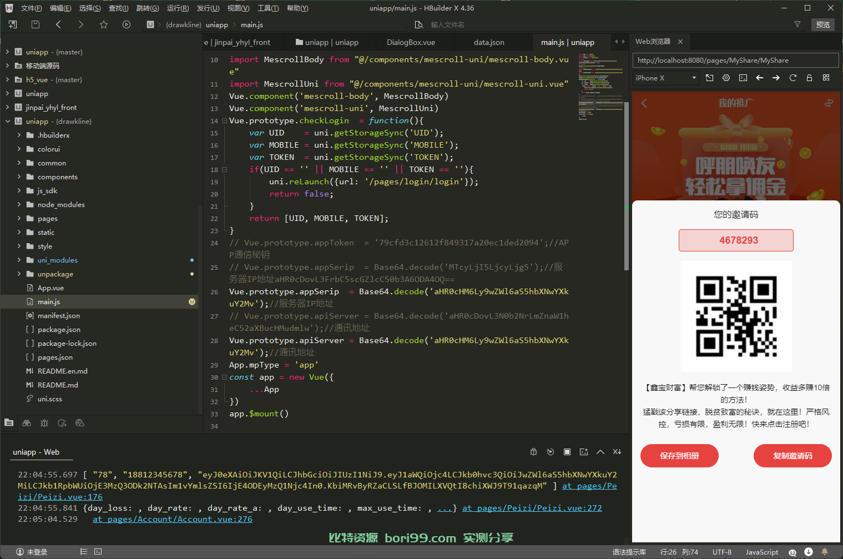Viewport: 843px width, 559px height.
Task: Open the 预览 preview button
Action: (x=823, y=24)
